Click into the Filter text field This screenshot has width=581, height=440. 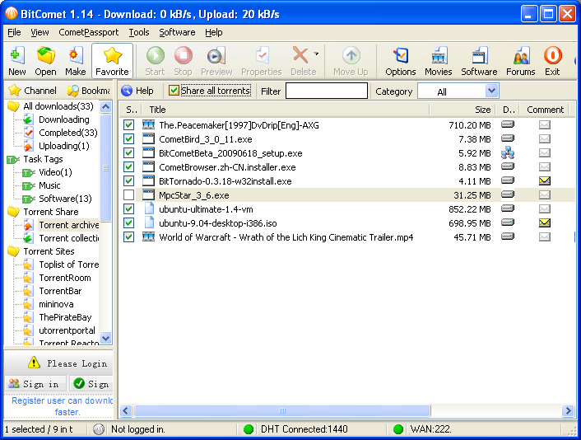326,91
